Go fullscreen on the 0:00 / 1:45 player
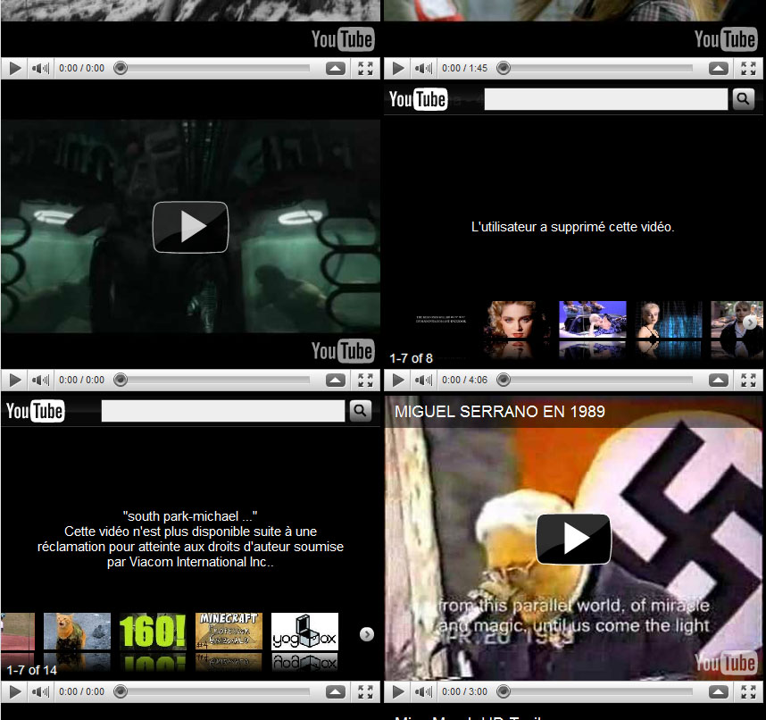766x720 pixels. tap(748, 69)
